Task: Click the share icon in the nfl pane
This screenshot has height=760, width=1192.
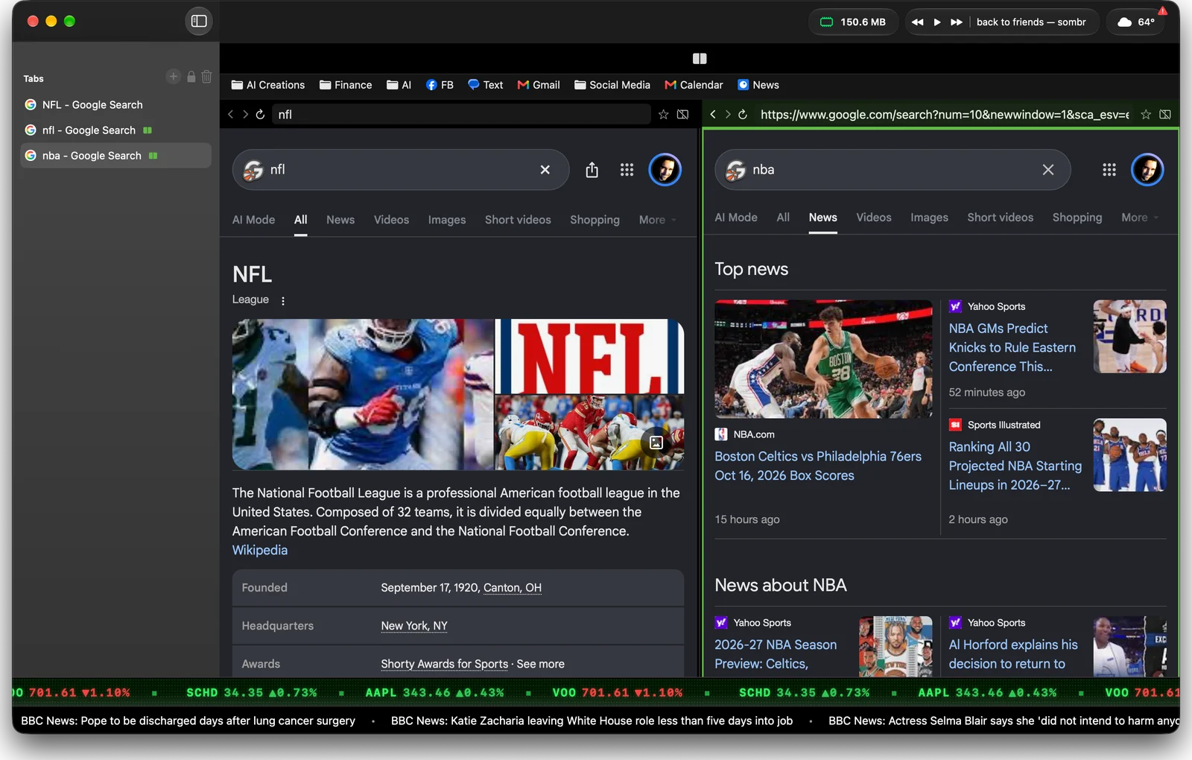Action: 592,170
